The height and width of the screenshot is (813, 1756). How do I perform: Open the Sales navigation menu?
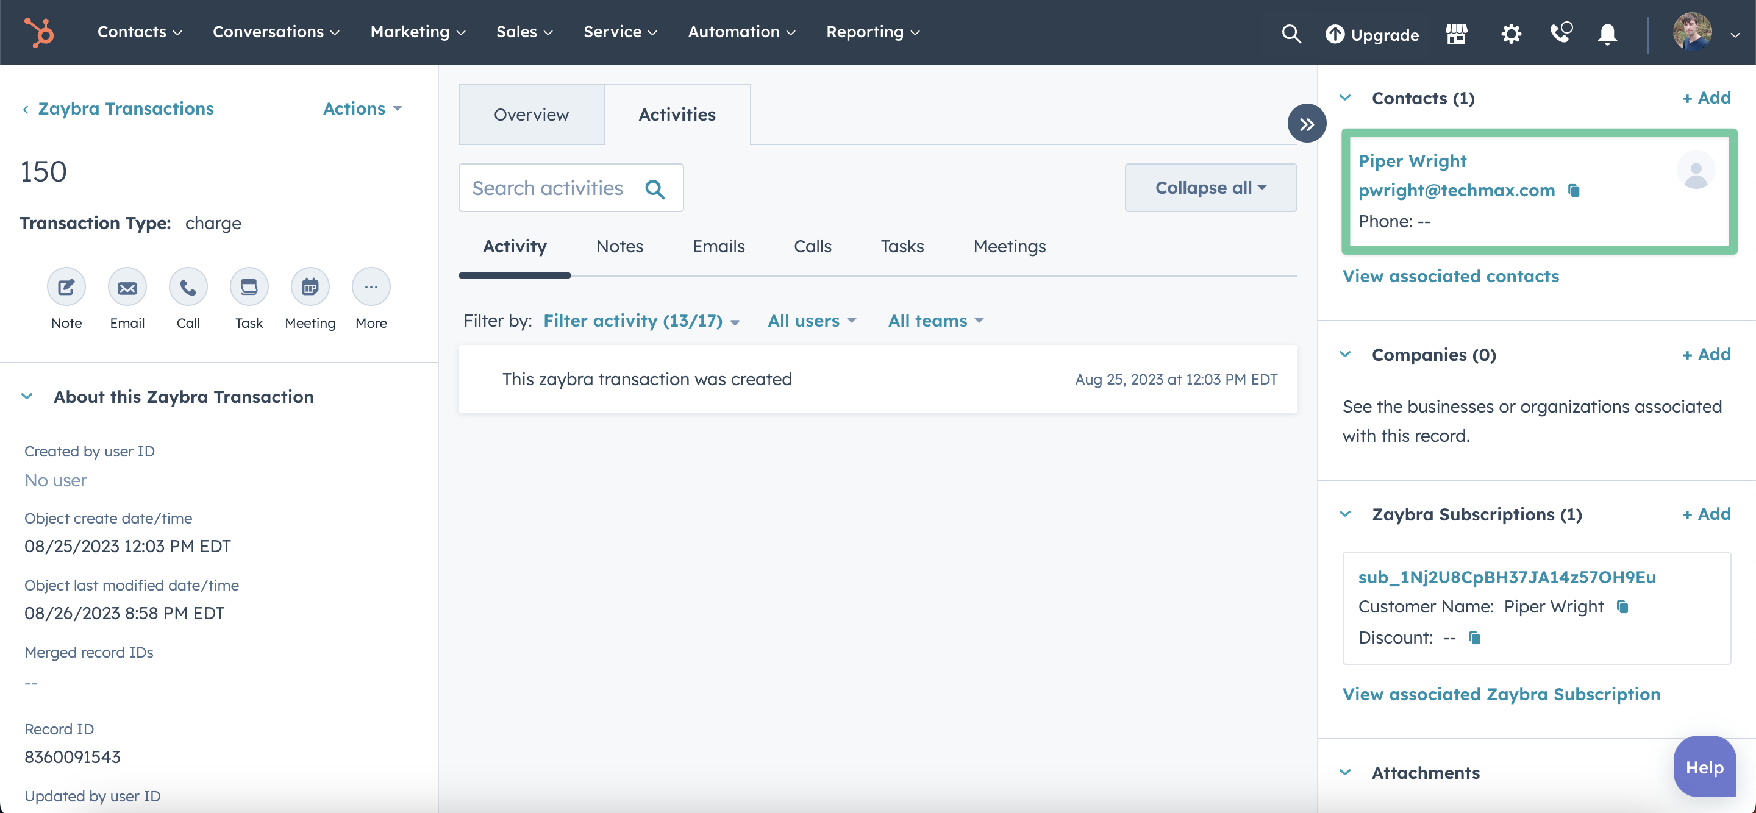(x=524, y=32)
